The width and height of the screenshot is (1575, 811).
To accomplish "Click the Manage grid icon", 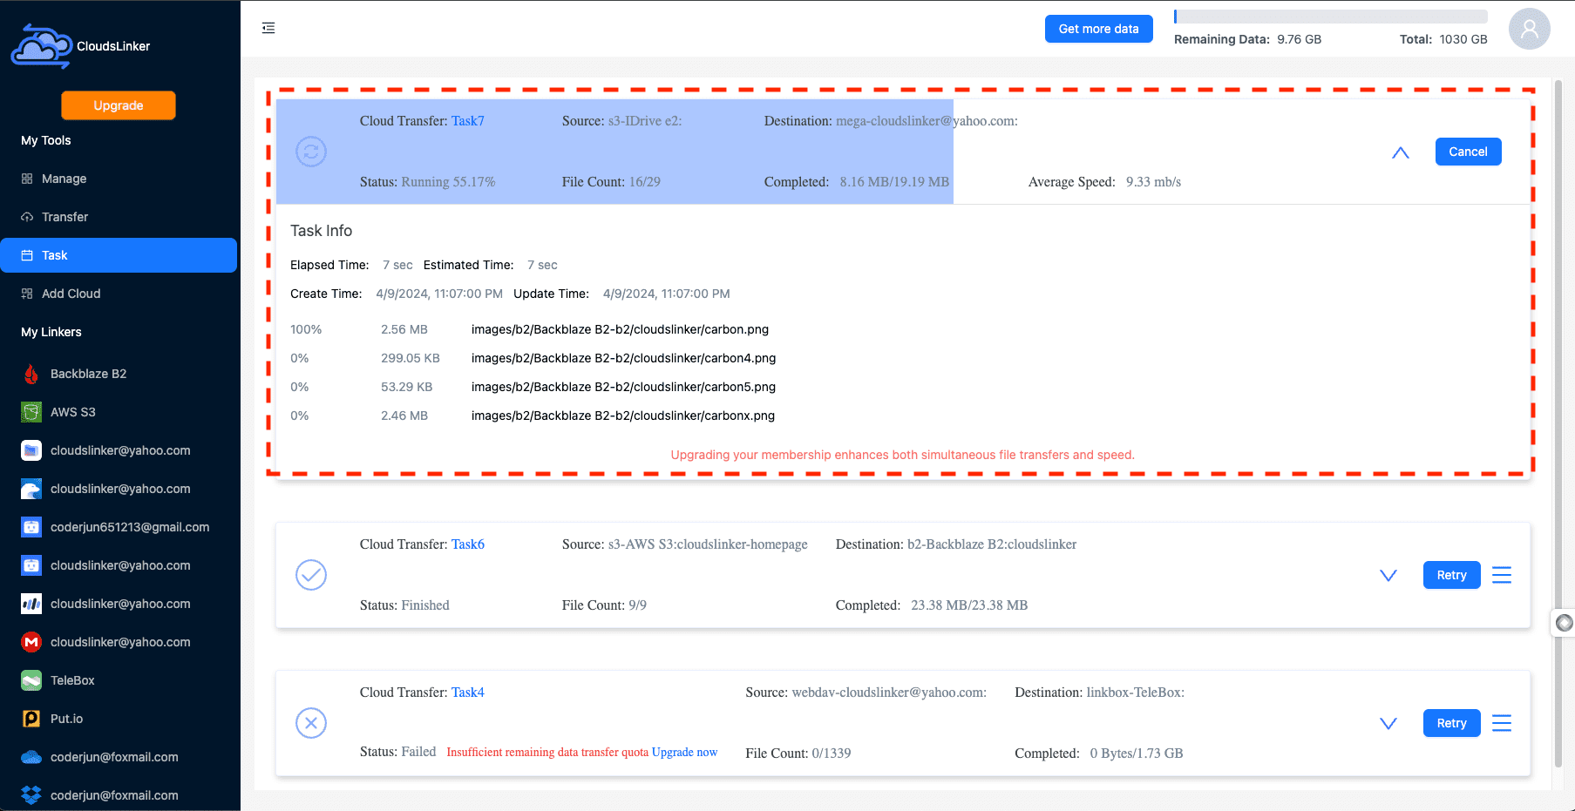I will click(x=27, y=179).
